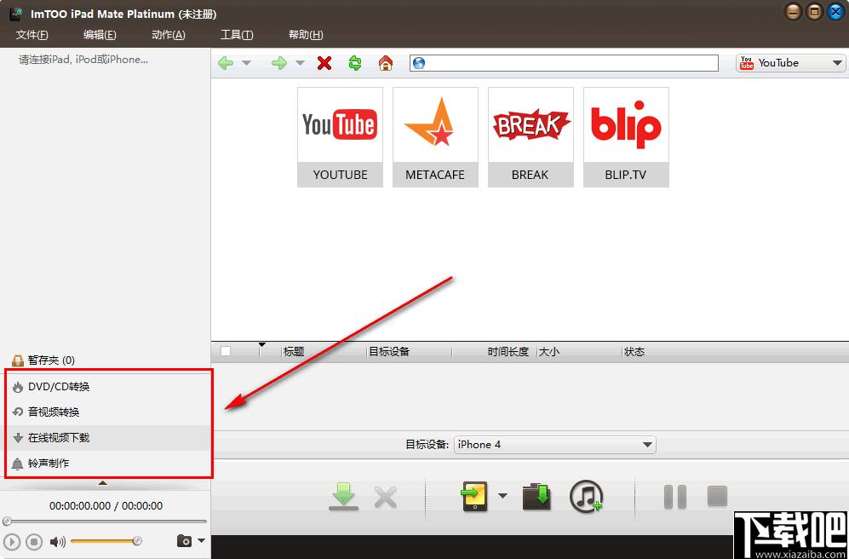Open the YOUTUBE site thumbnail
This screenshot has width=849, height=559.
click(x=340, y=137)
